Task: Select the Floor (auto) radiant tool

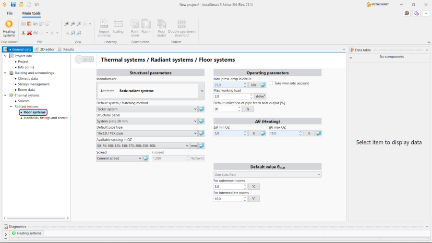Action: click(161, 28)
